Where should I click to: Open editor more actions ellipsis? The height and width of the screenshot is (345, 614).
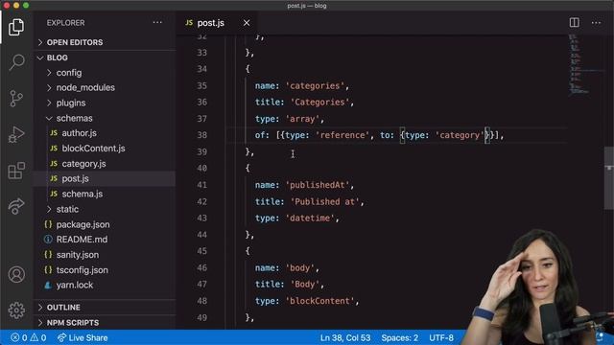click(596, 23)
